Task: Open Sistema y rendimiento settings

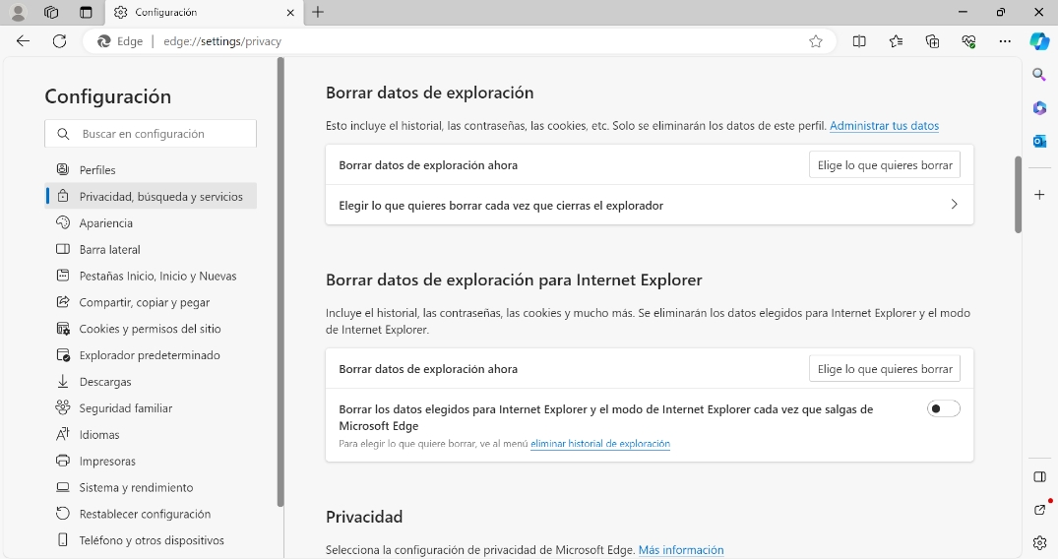Action: 151,487
